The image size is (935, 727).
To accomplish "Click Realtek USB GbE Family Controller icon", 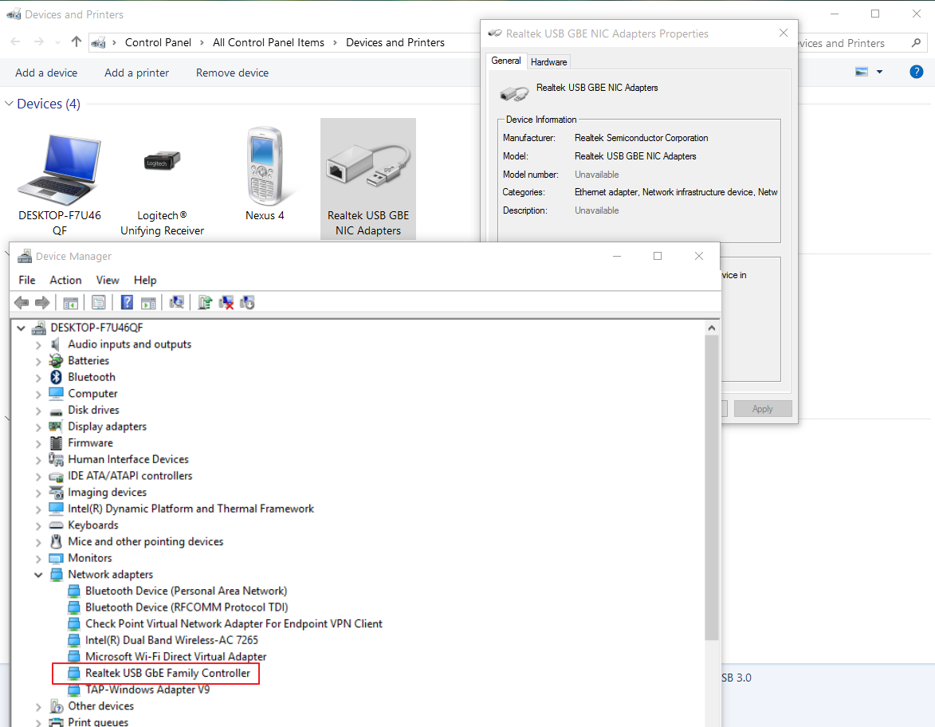I will [x=73, y=673].
